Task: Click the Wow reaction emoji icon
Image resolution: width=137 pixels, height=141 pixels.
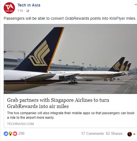Action: (x=10, y=134)
